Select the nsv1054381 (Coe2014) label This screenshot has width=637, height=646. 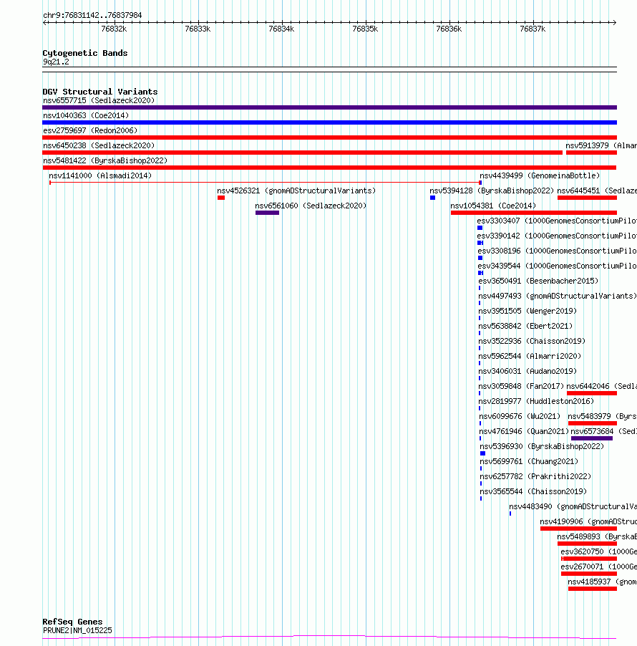493,206
